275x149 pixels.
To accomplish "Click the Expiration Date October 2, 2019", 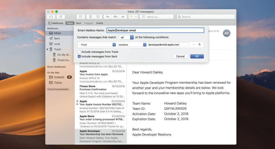I will pos(176,119).
